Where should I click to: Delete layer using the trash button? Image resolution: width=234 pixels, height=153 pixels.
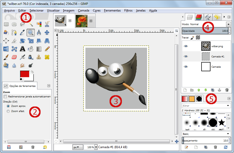227,90
